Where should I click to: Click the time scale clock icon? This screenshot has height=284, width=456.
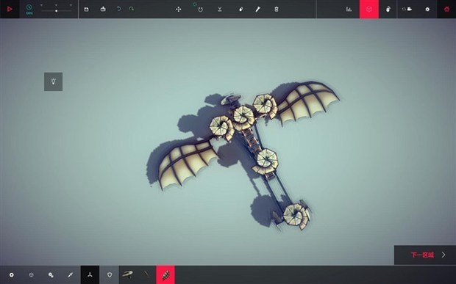[x=29, y=8]
